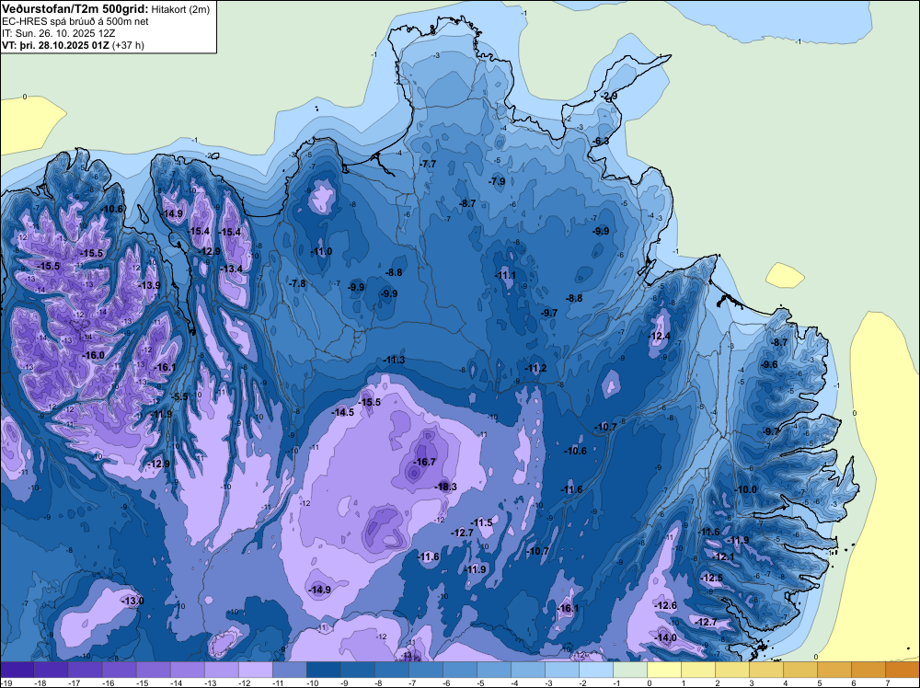Image resolution: width=920 pixels, height=688 pixels.
Task: Select the '-14' label on the legend bar
Action: click(x=176, y=683)
